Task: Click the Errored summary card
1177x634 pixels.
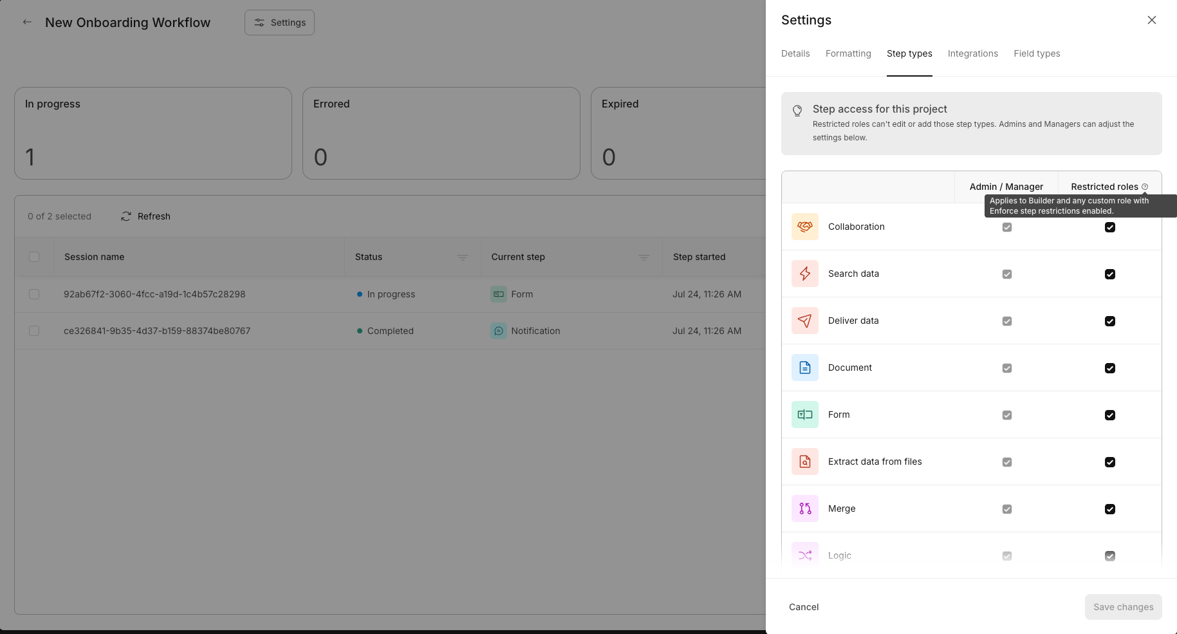Action: pos(441,133)
